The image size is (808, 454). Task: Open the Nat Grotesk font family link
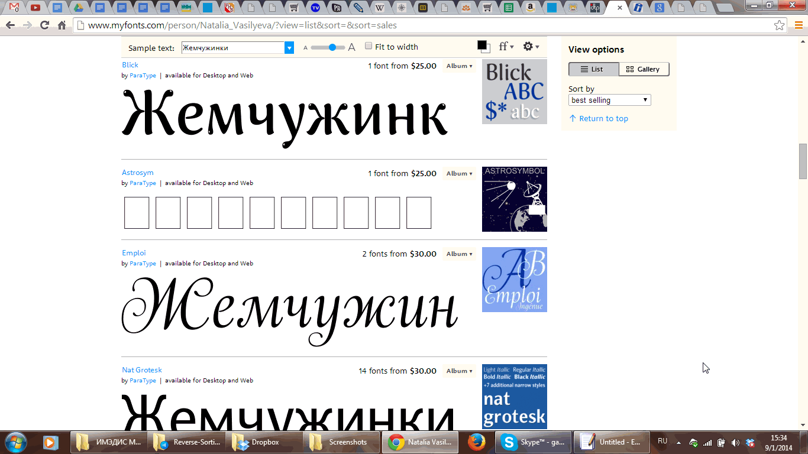click(x=142, y=370)
